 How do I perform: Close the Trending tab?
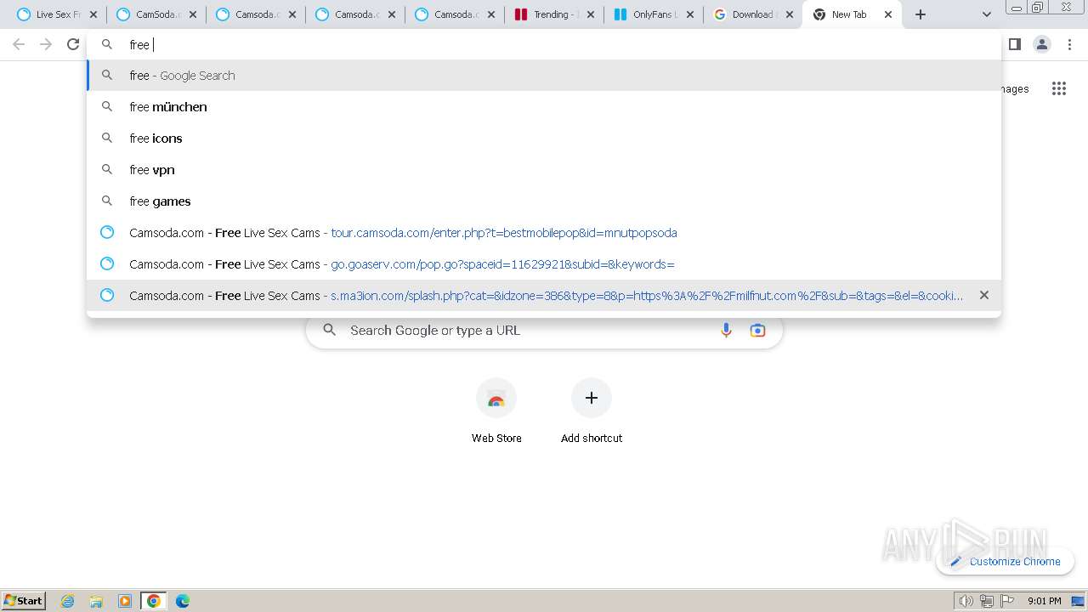coord(591,14)
